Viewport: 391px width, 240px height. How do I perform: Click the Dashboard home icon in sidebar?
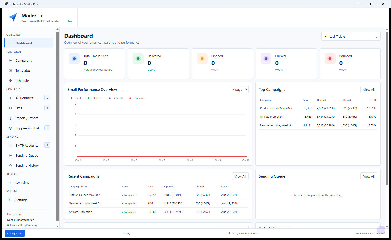click(10, 43)
